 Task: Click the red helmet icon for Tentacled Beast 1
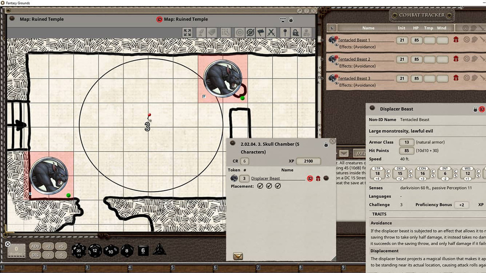456,40
